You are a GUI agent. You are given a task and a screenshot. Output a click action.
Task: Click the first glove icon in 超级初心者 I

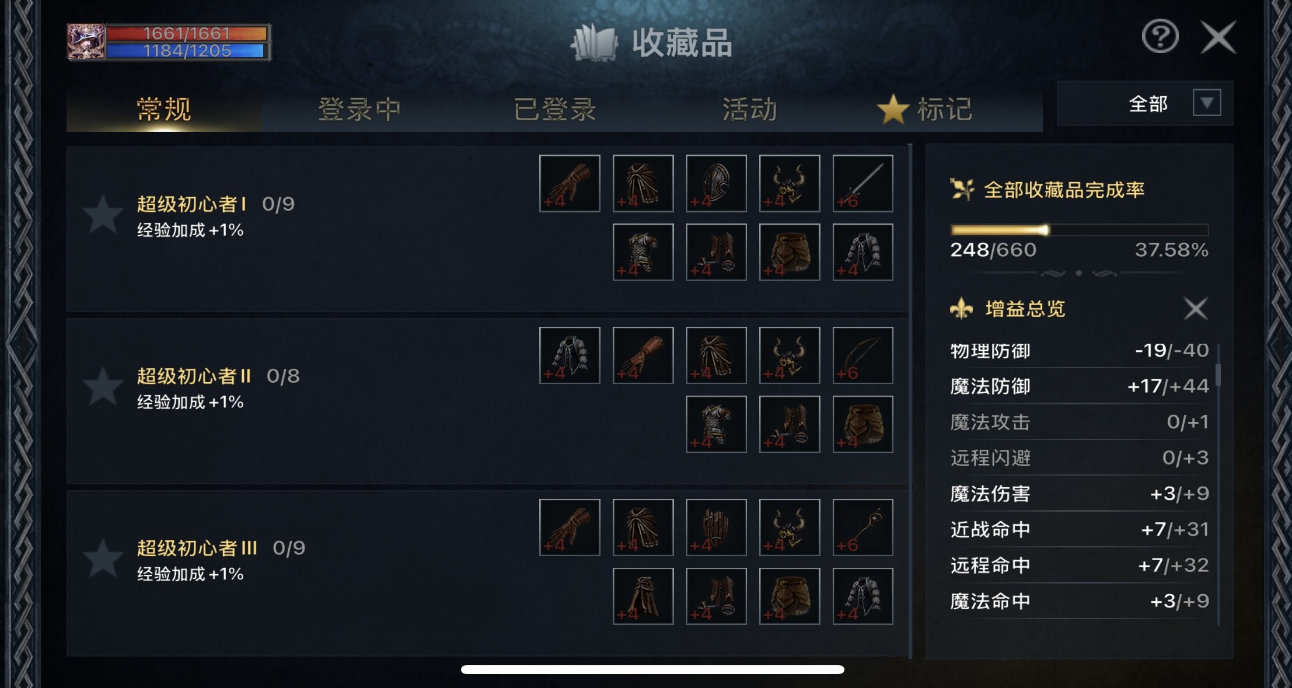(570, 183)
